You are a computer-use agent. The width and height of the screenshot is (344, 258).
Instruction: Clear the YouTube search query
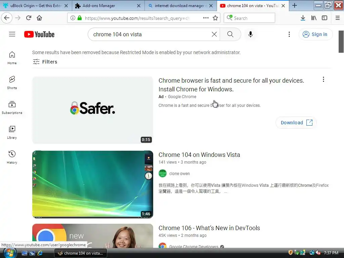[214, 34]
